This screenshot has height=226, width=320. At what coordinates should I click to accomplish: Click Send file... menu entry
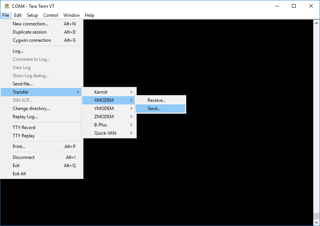click(42, 84)
